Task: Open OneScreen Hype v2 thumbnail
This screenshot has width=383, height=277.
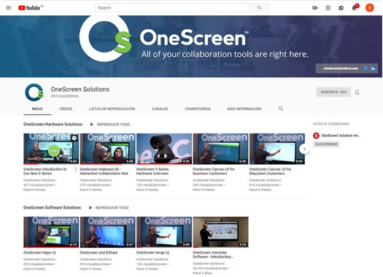Action: [x=51, y=232]
